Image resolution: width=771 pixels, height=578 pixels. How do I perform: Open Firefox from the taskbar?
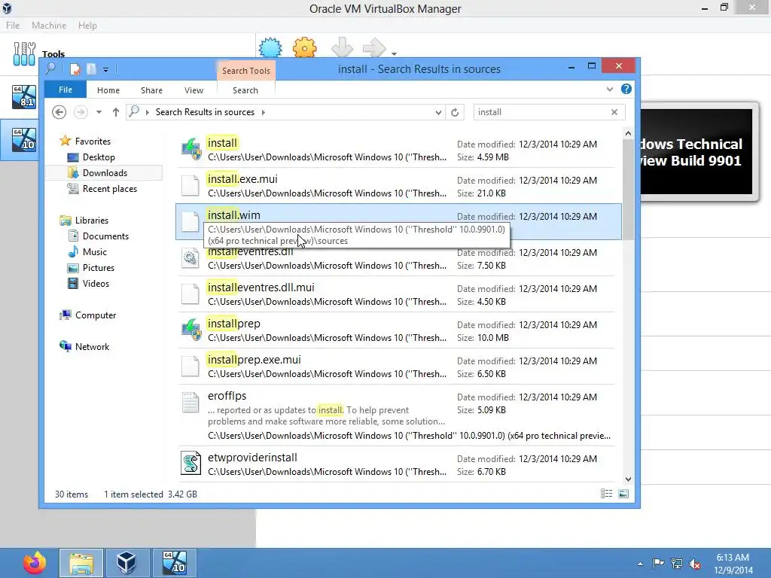(x=35, y=562)
